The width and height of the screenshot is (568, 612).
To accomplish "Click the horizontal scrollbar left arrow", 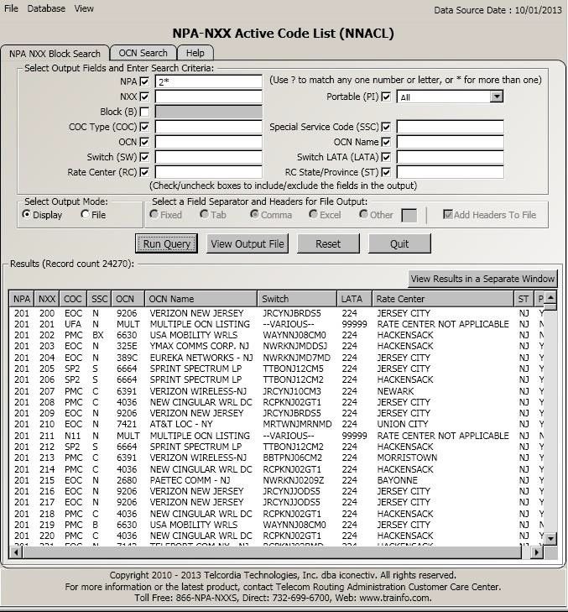I will (x=16, y=552).
